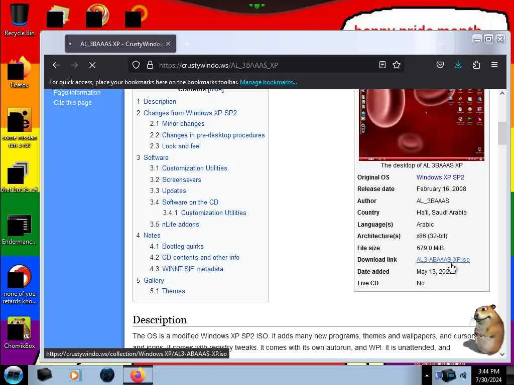
Task: Download AL3-ABAAAS-XP.iso link
Action: 443,260
